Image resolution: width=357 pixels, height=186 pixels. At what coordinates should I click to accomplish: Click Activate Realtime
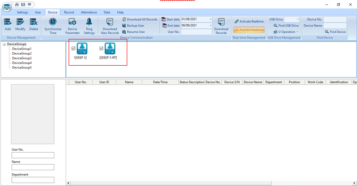tap(249, 21)
